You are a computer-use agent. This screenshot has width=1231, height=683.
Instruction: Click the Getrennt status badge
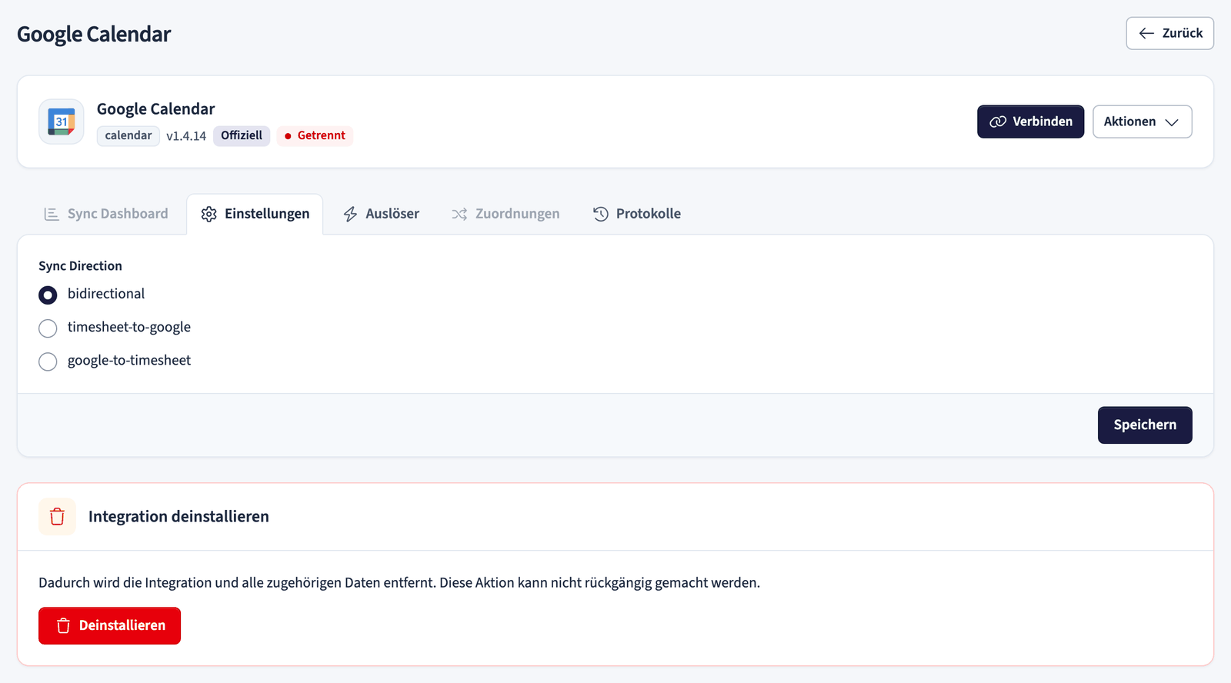pos(315,136)
